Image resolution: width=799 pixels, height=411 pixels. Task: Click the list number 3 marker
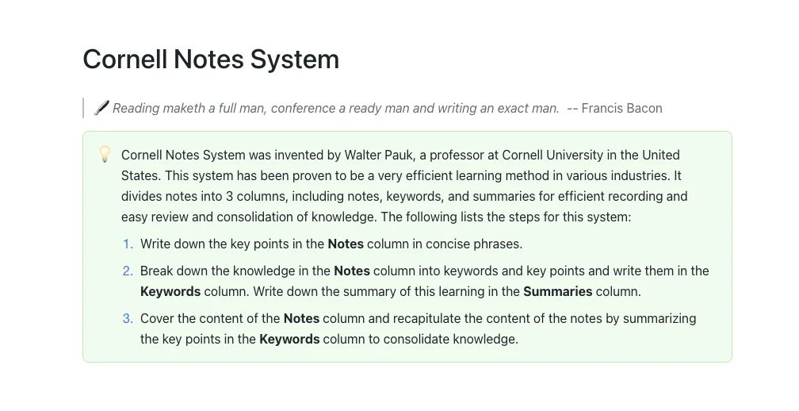(128, 319)
